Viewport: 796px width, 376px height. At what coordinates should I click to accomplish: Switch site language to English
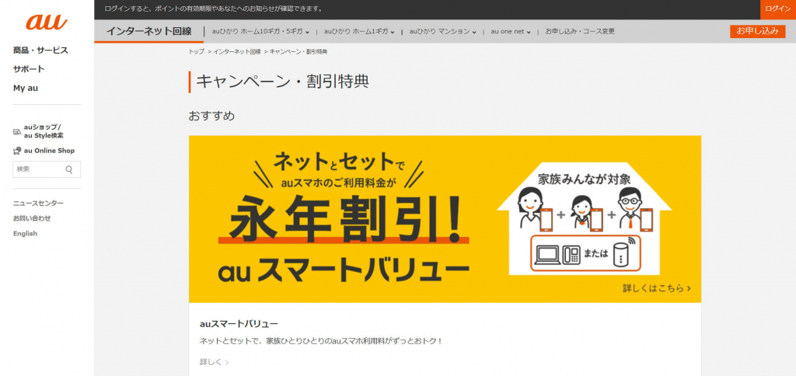(x=26, y=233)
